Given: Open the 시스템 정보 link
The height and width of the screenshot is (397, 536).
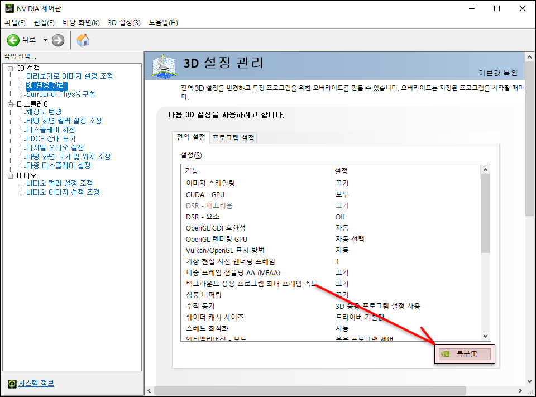Looking at the screenshot, I should (36, 384).
